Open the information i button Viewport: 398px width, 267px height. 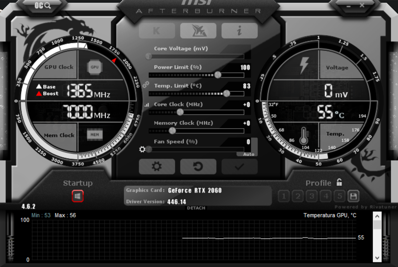tap(239, 31)
